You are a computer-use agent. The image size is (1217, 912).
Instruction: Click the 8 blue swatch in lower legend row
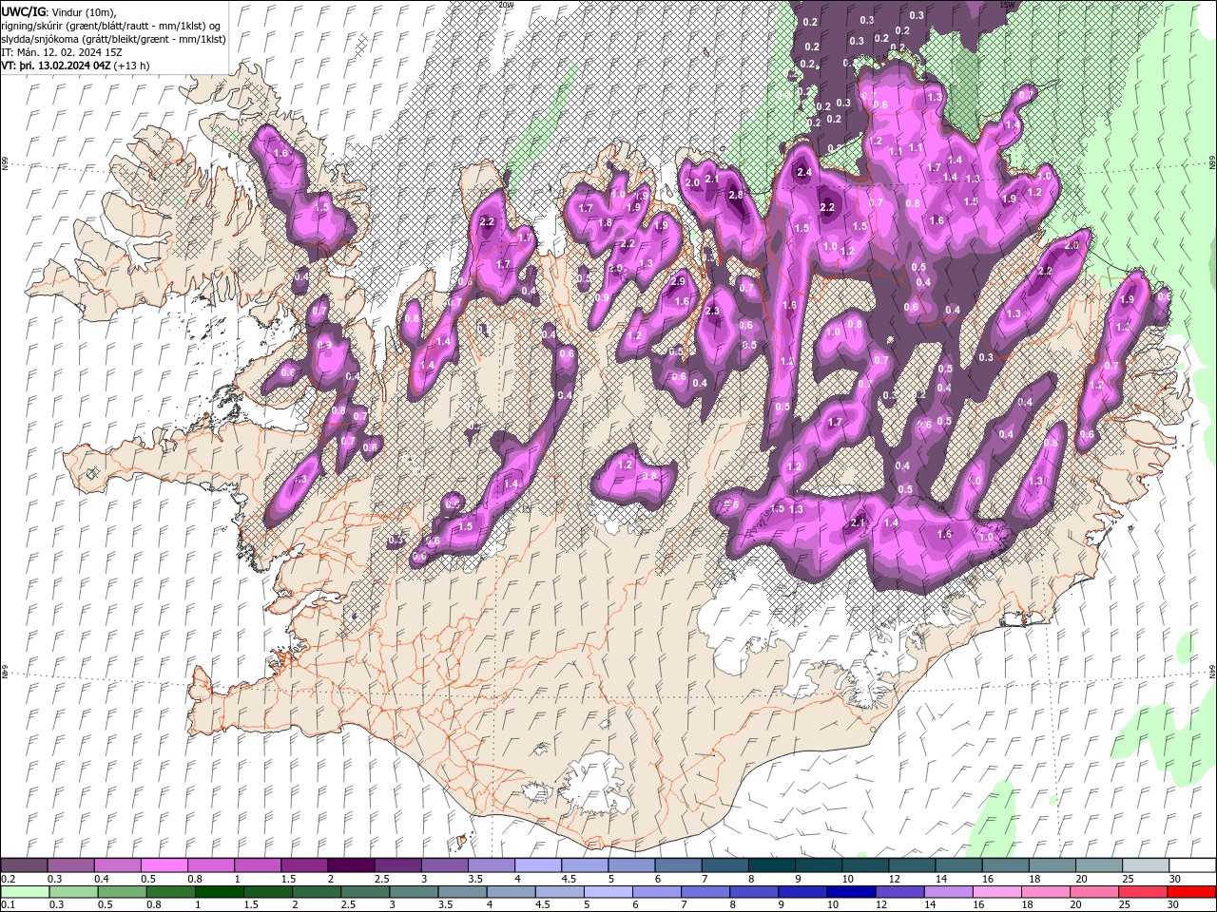pos(753,892)
